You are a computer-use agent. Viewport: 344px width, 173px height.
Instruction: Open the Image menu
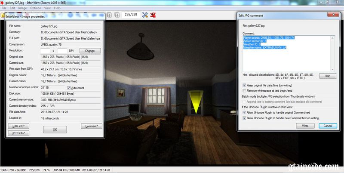(22, 8)
